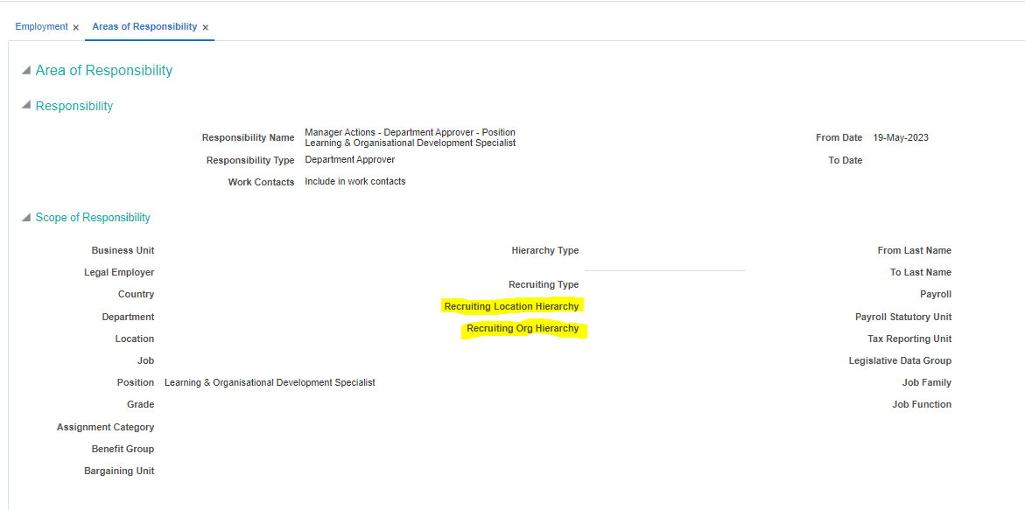Click the highlighted Recruiting Org Hierarchy label
Image resolution: width=1025 pixels, height=510 pixels.
point(523,328)
